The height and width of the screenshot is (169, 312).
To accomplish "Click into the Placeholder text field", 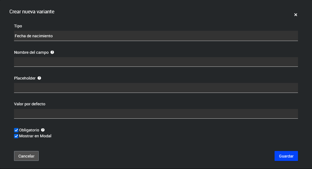I will (x=156, y=88).
